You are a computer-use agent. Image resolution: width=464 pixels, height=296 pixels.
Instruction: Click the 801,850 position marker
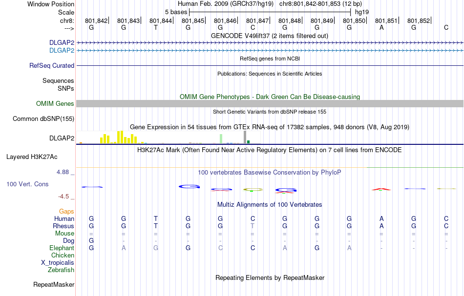click(355, 20)
